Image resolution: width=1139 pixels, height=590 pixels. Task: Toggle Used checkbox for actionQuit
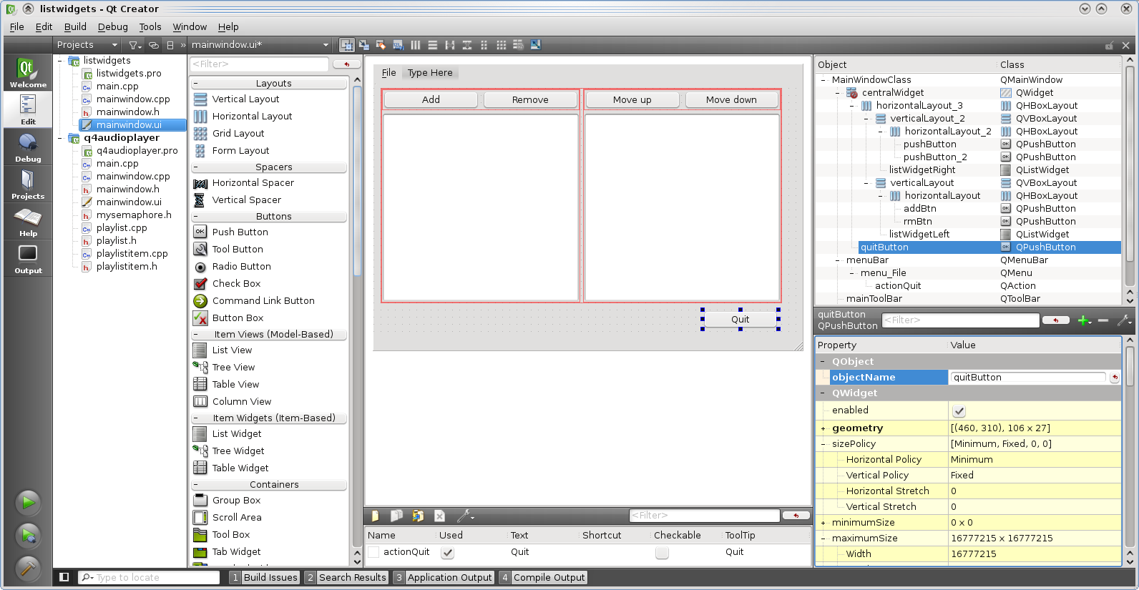tap(447, 552)
